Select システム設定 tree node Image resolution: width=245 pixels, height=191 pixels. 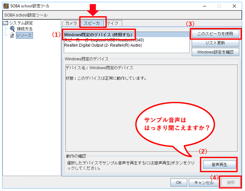(21, 23)
